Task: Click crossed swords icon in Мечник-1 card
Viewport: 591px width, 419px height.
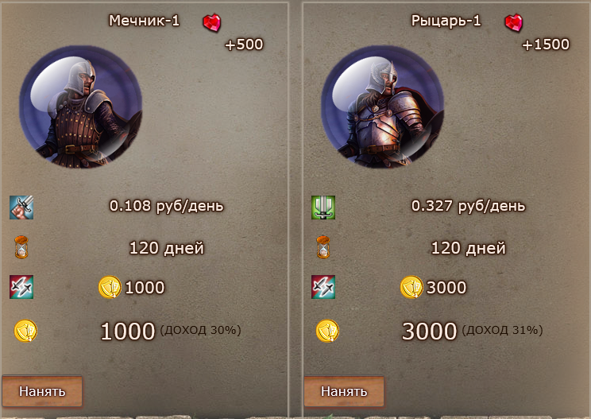Action: [x=21, y=287]
